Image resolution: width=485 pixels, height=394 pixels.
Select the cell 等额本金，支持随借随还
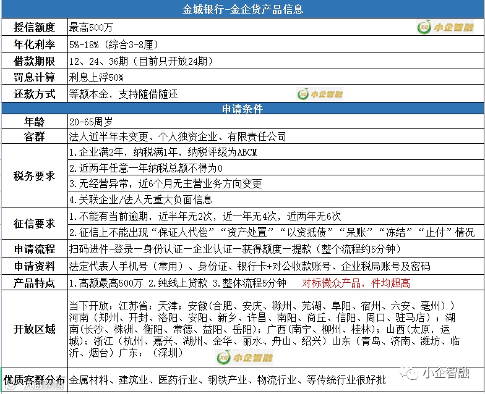[276, 94]
